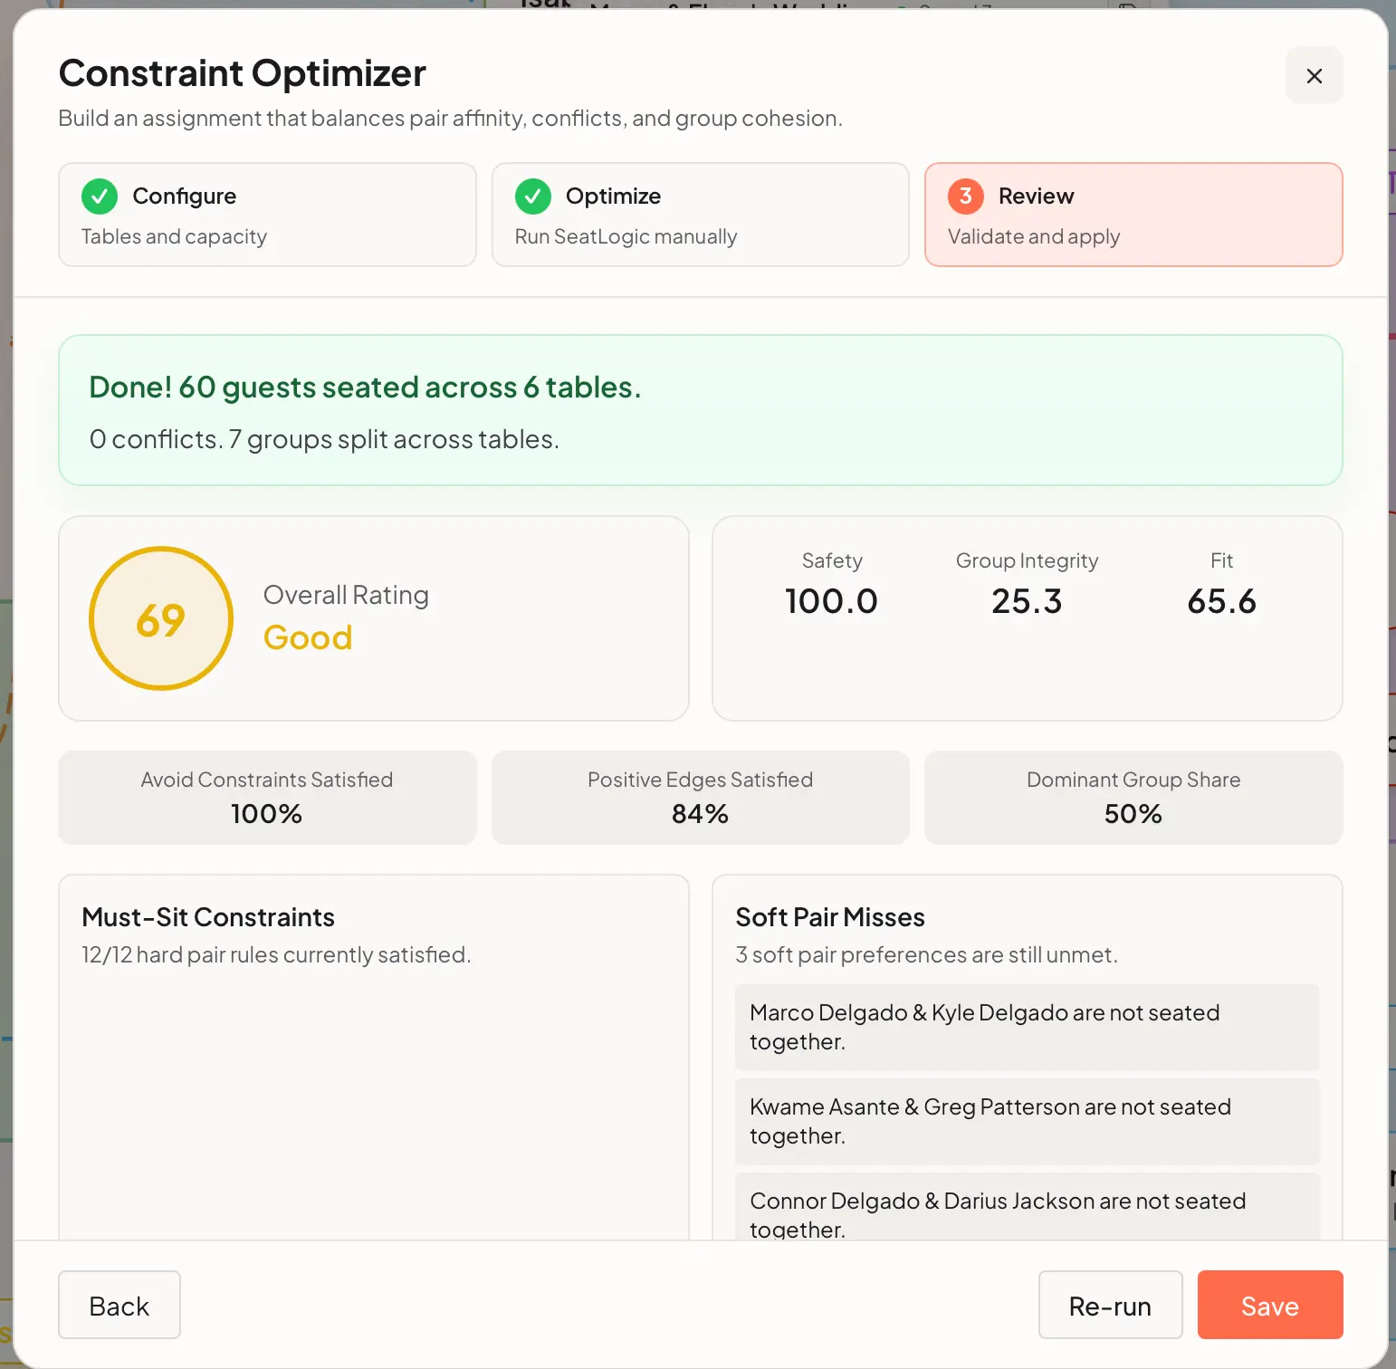This screenshot has width=1396, height=1369.
Task: Click the Safety score 100.0
Action: pos(831,601)
